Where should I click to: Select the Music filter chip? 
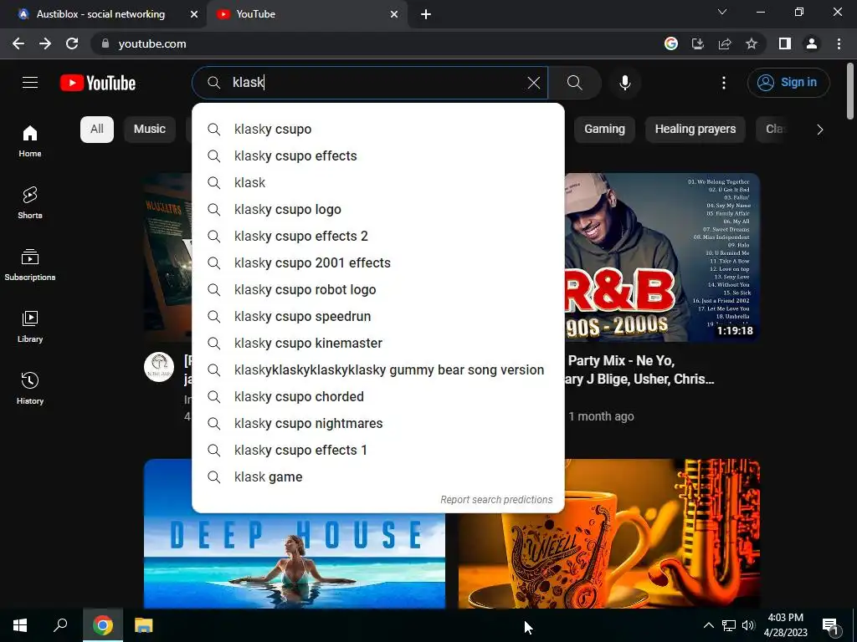tap(150, 130)
